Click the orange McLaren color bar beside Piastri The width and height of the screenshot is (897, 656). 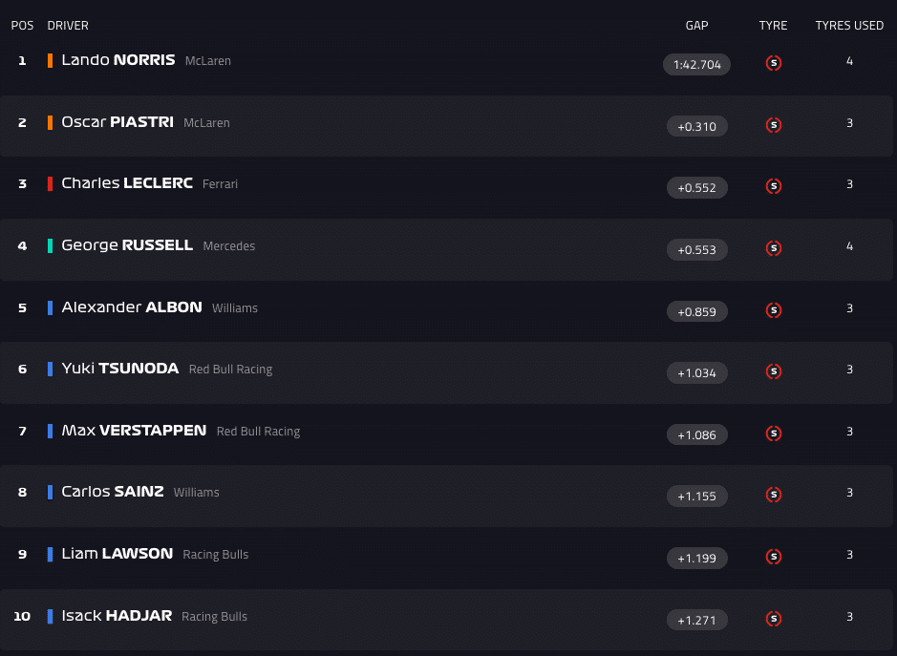pos(50,122)
